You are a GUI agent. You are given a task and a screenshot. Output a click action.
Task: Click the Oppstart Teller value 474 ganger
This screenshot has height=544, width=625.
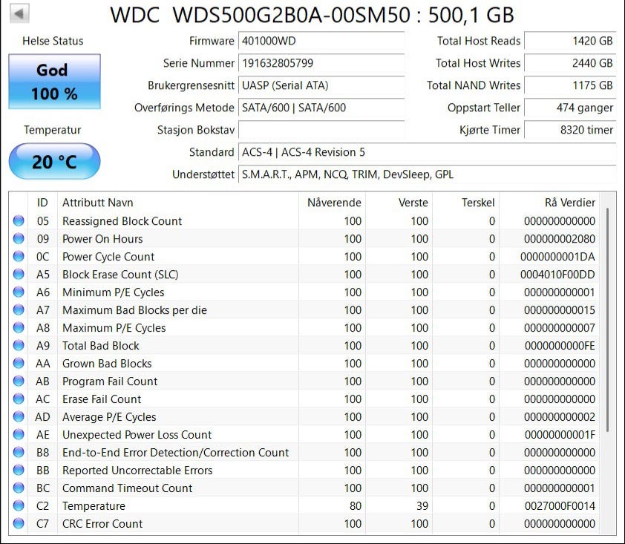pyautogui.click(x=570, y=108)
